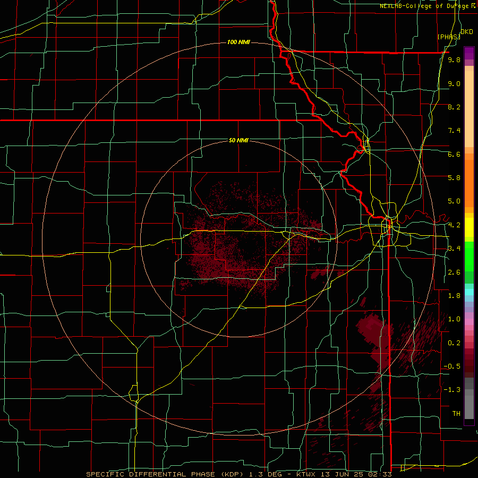Screen dimensions: 478x478
Task: Pick the purple segment atop the color bar
Action: [x=469, y=53]
